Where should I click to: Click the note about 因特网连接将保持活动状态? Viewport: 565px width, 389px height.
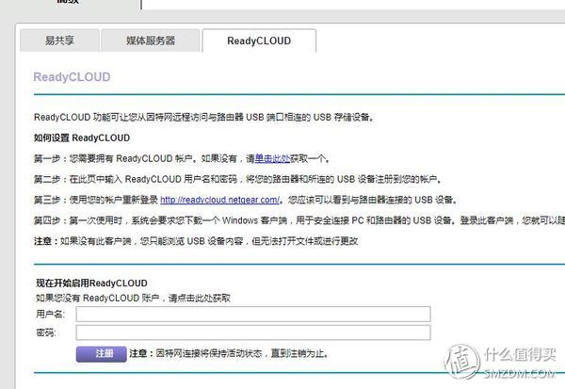pyautogui.click(x=229, y=353)
